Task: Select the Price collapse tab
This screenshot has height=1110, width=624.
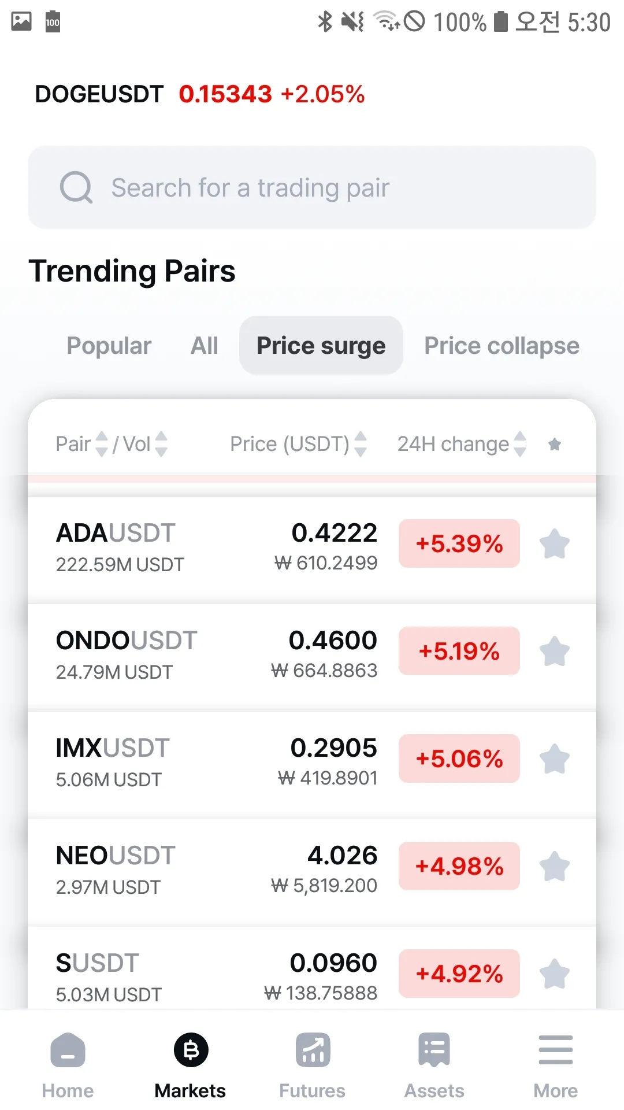Action: (502, 346)
